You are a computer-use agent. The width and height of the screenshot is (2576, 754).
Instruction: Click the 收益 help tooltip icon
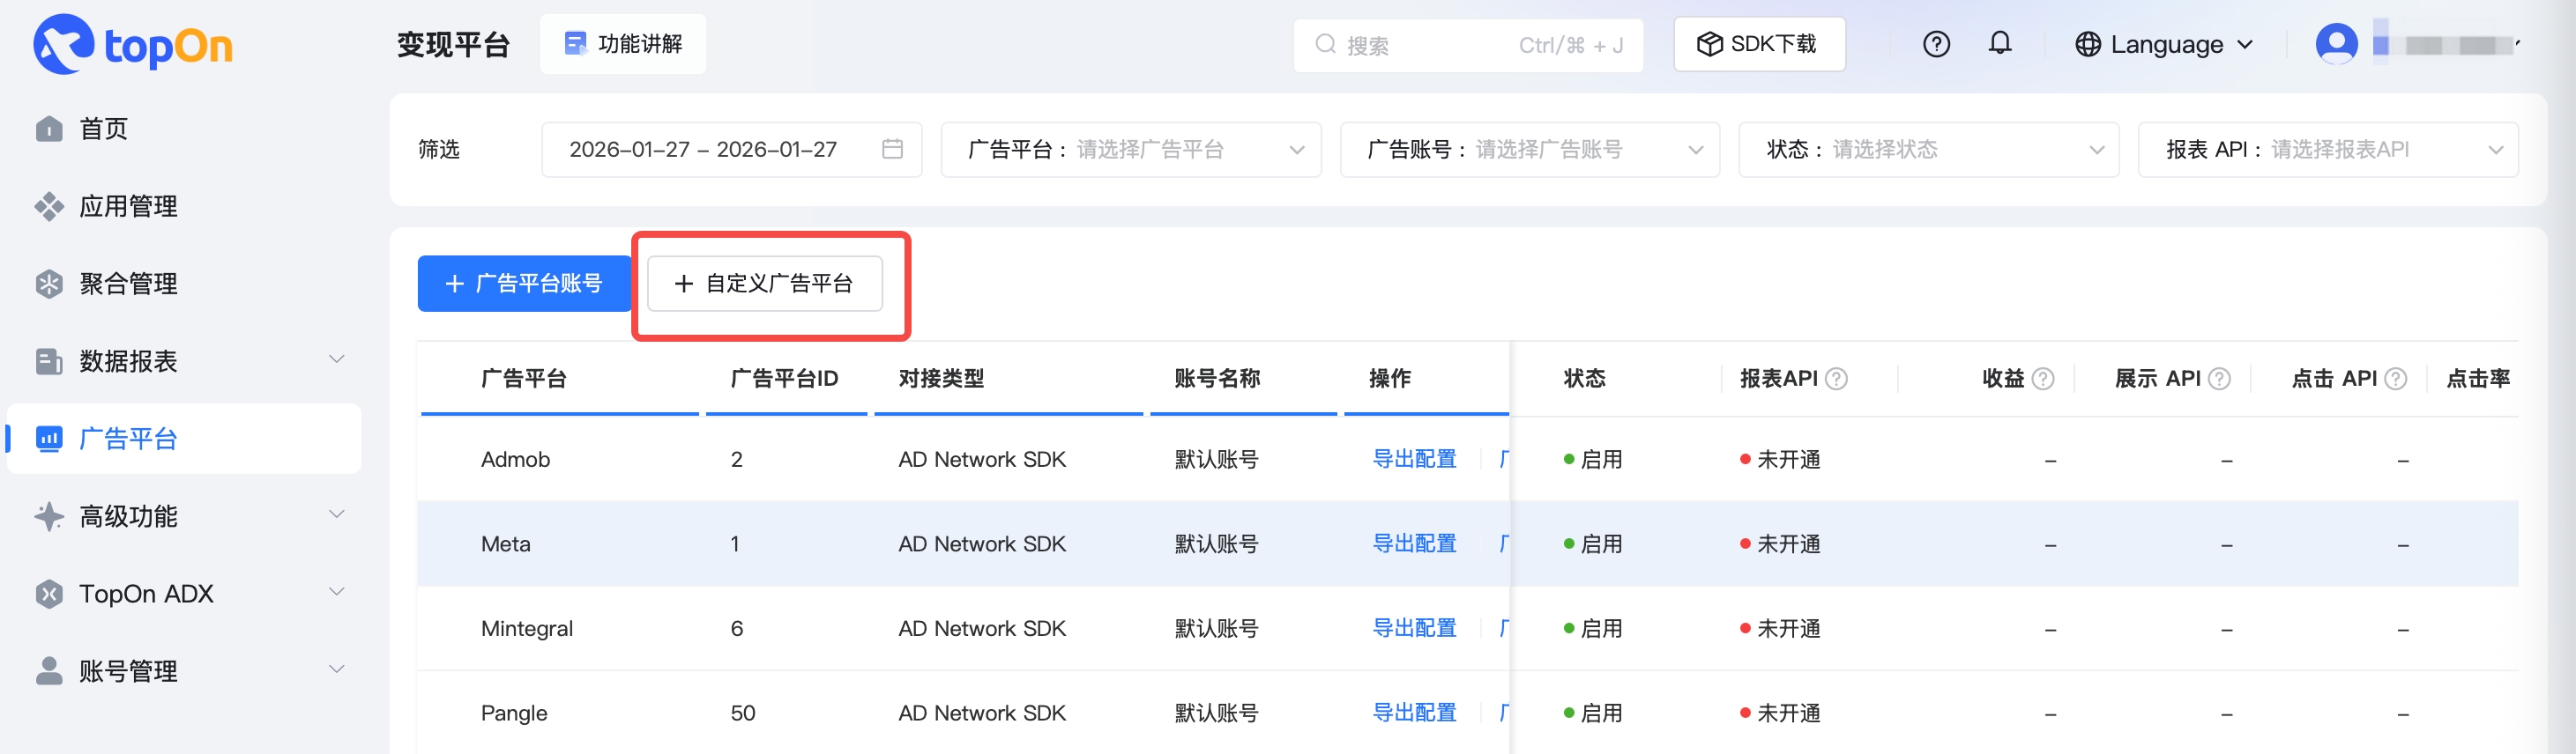tap(2043, 380)
